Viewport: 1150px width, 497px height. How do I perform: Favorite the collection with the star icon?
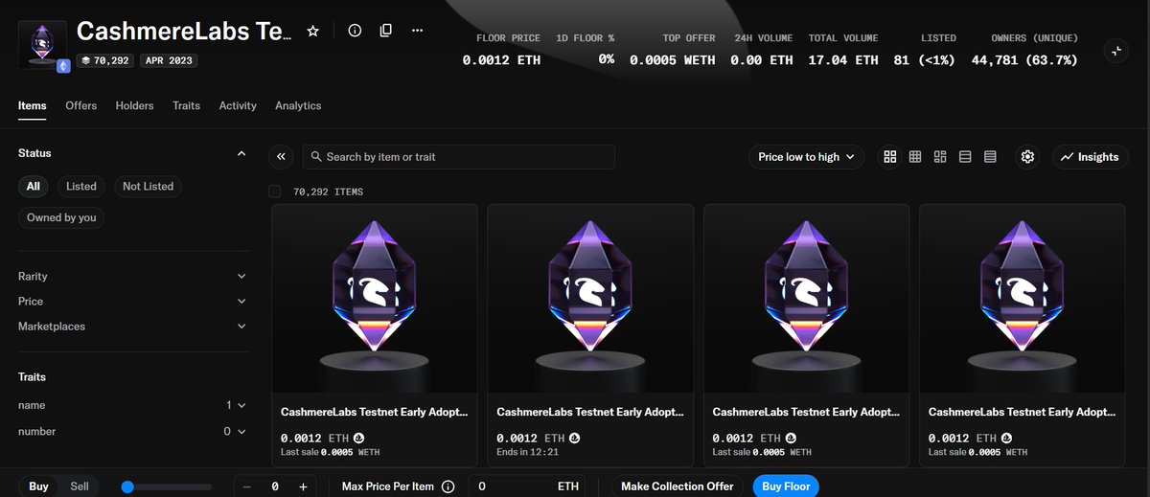(x=312, y=31)
